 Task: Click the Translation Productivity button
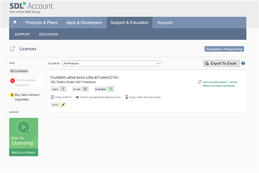click(224, 49)
